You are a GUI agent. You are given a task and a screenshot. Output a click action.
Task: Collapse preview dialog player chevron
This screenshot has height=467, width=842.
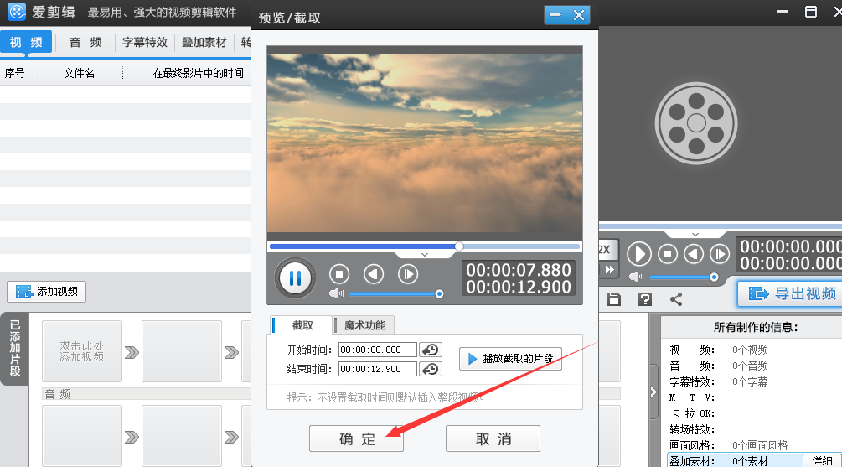click(425, 255)
